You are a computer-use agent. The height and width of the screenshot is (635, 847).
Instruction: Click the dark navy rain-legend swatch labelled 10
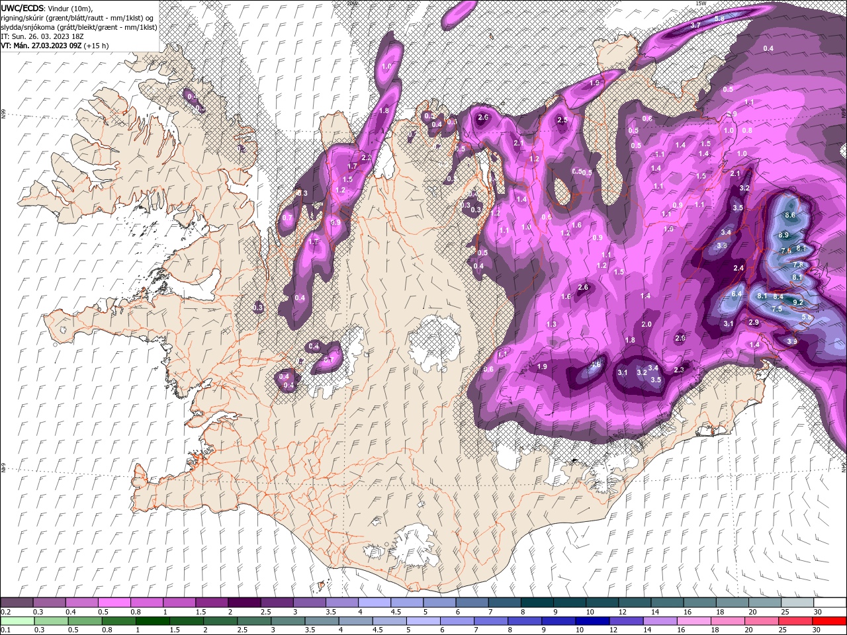pos(592,621)
